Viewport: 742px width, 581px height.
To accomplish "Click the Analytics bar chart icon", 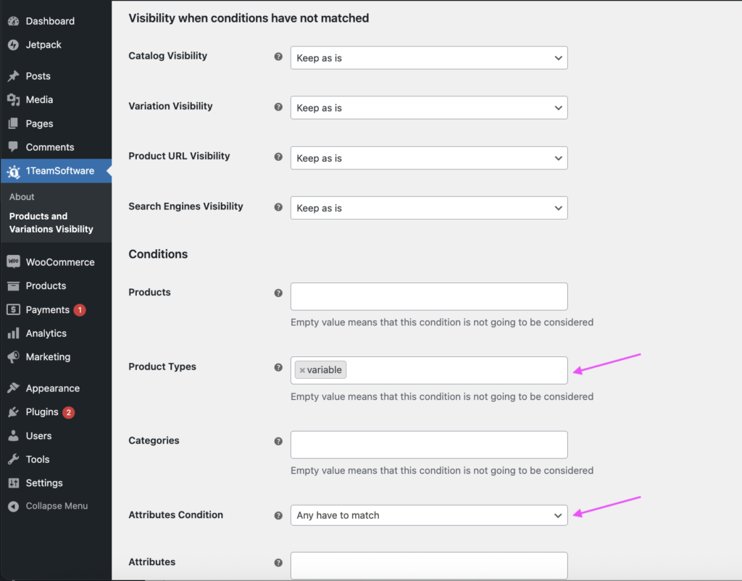I will click(x=13, y=333).
